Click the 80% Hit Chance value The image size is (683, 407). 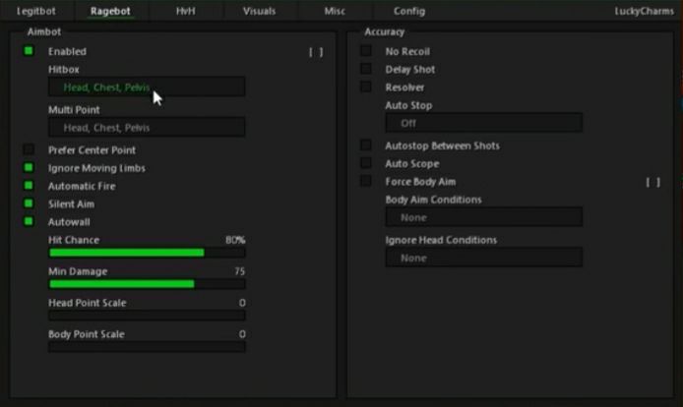coord(235,240)
